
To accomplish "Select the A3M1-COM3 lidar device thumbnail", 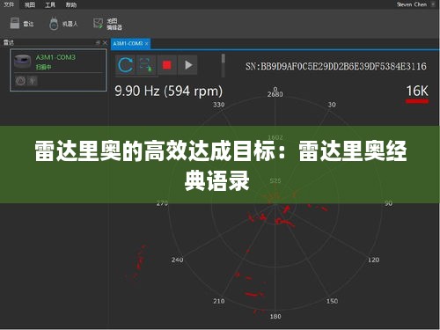I will pyautogui.click(x=23, y=62).
